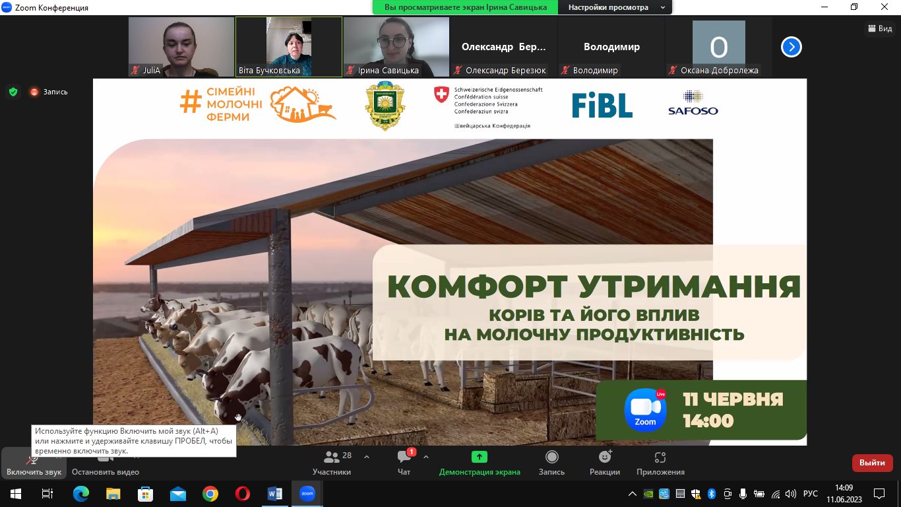The image size is (901, 507).
Task: Expand the arrow next to Чат
Action: (x=426, y=457)
